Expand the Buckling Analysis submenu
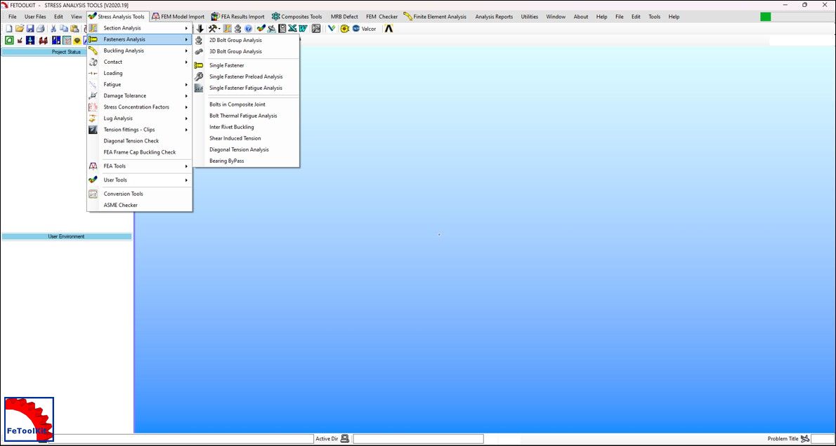The image size is (836, 446). (x=140, y=50)
